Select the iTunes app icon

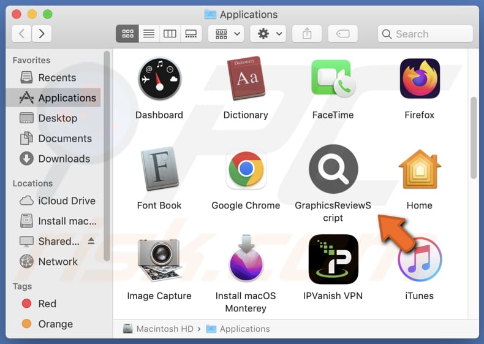tap(420, 259)
